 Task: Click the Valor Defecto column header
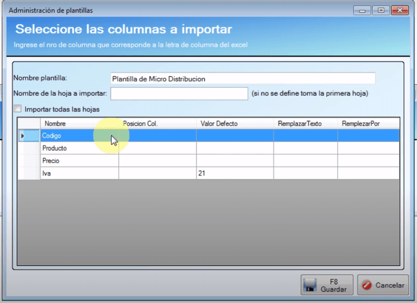pyautogui.click(x=235, y=124)
